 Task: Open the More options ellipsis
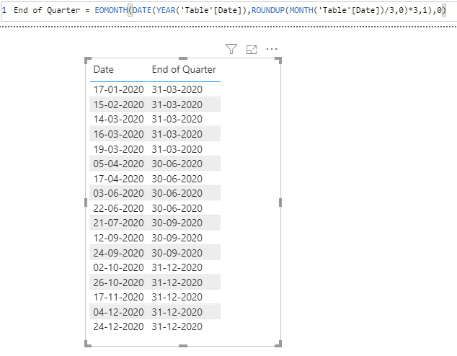click(x=272, y=49)
